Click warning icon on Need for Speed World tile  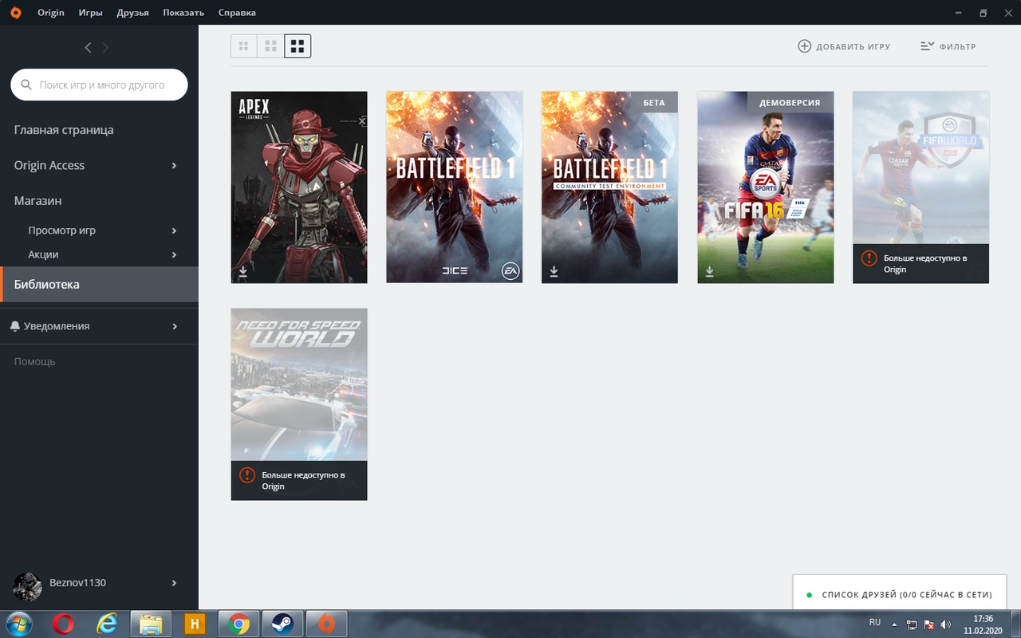point(247,475)
